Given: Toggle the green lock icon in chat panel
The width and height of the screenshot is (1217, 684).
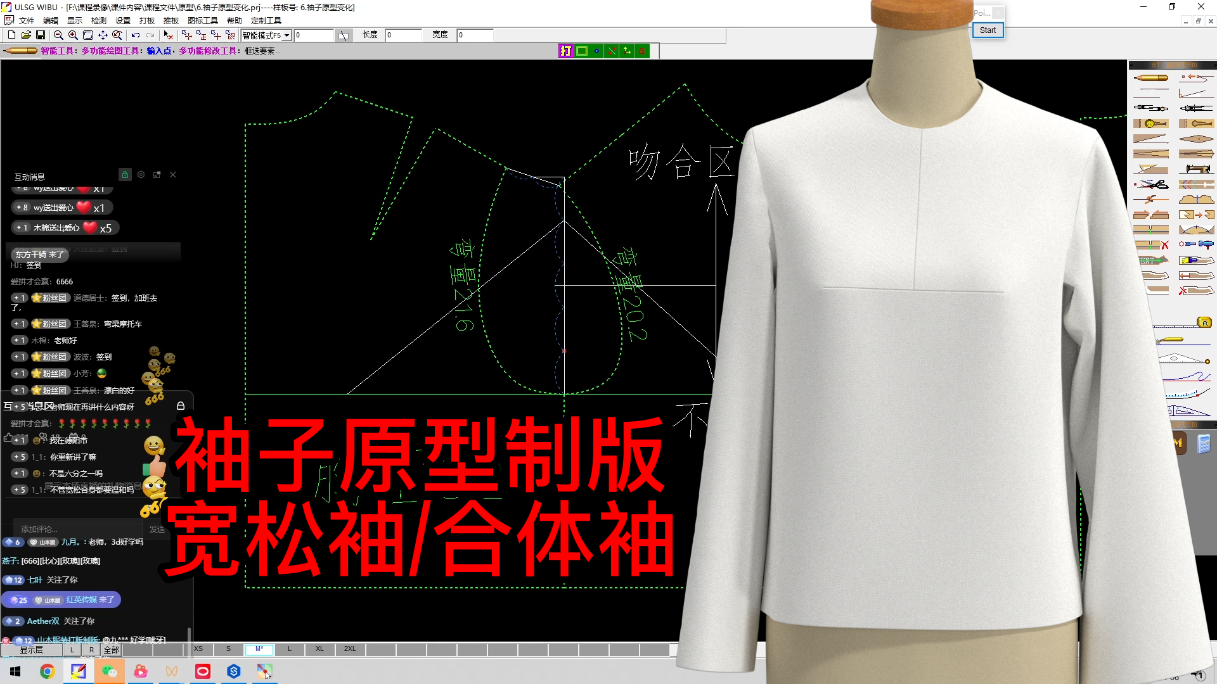Looking at the screenshot, I should 125,175.
